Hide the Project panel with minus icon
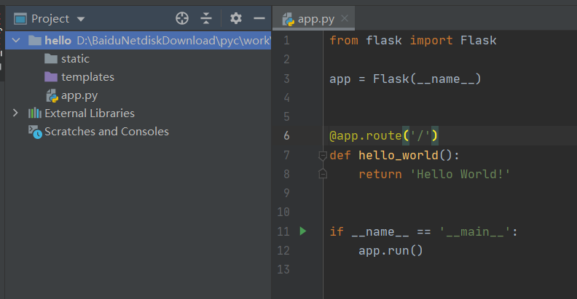The image size is (577, 299). point(259,18)
